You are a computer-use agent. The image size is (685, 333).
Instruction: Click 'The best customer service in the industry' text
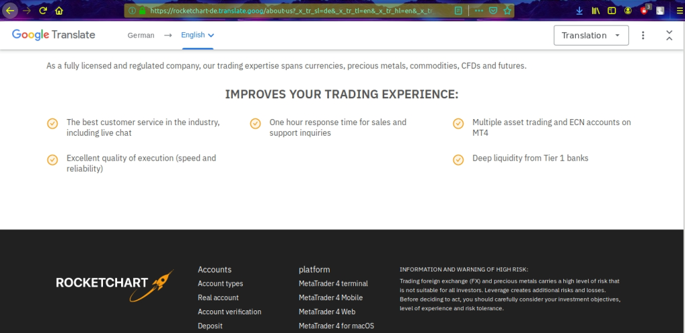coord(143,122)
